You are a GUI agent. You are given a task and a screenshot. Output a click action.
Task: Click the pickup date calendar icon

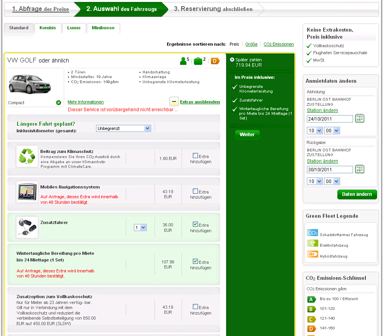coord(360,118)
